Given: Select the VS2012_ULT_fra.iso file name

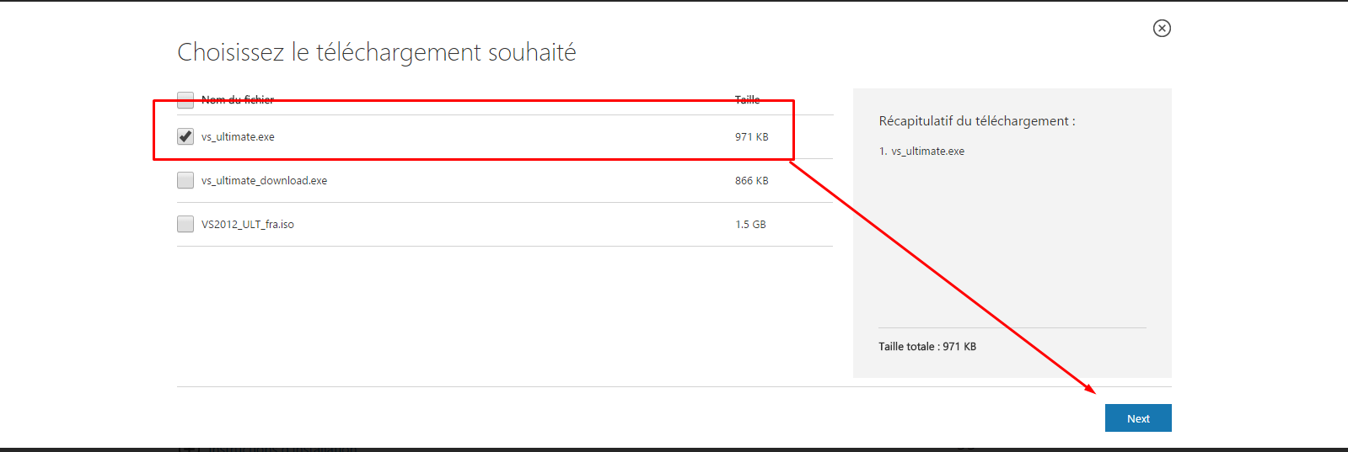Looking at the screenshot, I should [x=248, y=224].
